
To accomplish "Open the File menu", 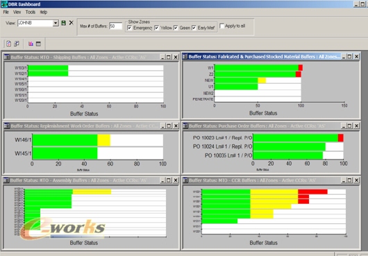I will [x=6, y=12].
